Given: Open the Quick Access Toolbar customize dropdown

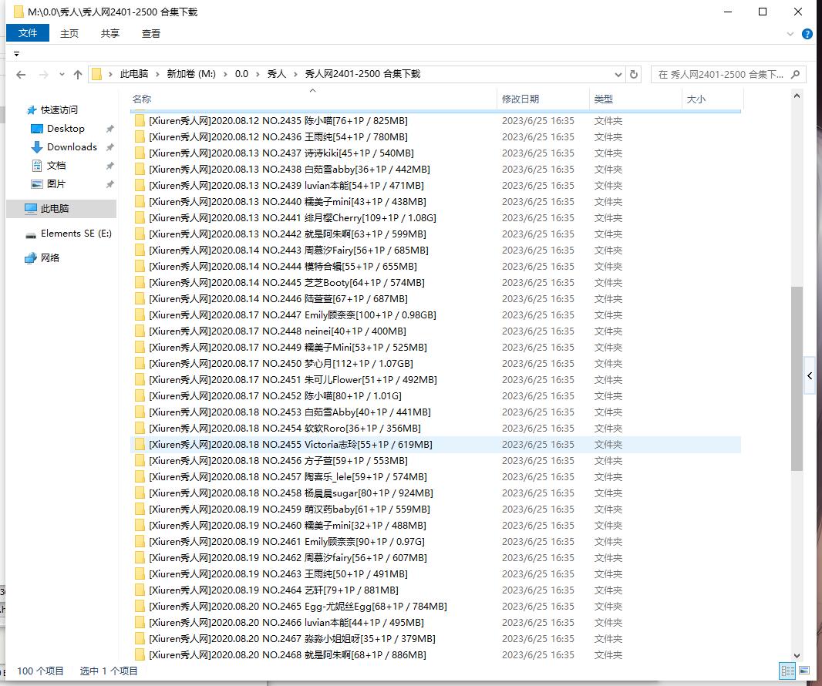Looking at the screenshot, I should [17, 54].
